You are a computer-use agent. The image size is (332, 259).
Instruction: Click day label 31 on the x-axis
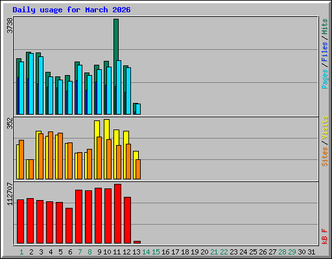tap(311, 252)
